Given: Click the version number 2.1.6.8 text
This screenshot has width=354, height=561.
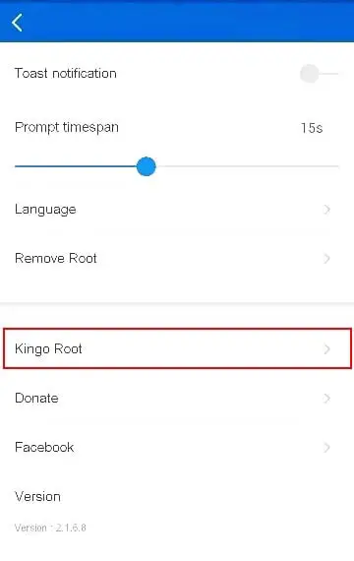Looking at the screenshot, I should click(71, 528).
